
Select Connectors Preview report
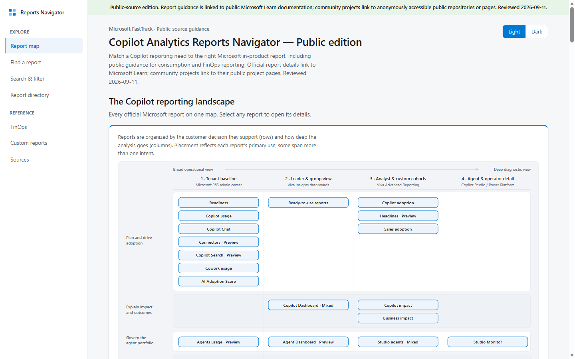coord(218,242)
